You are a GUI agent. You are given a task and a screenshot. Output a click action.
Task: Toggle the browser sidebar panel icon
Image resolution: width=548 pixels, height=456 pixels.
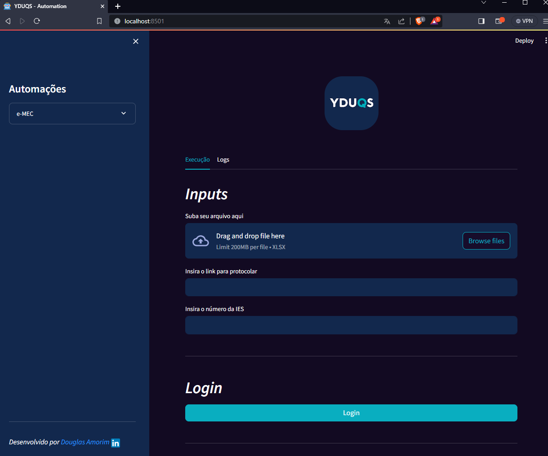(x=481, y=21)
